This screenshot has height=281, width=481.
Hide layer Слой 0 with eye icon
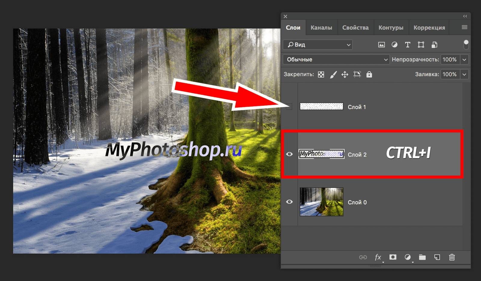(289, 202)
